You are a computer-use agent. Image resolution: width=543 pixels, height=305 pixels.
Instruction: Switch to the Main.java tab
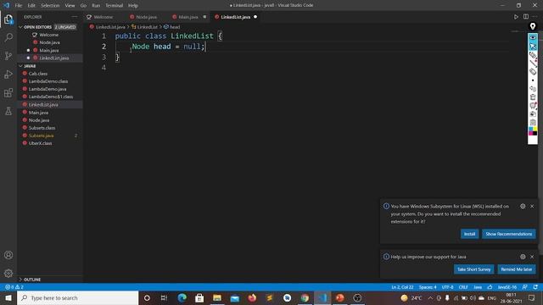[189, 17]
